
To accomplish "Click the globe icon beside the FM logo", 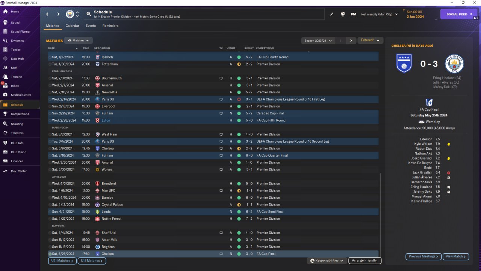I will [343, 14].
